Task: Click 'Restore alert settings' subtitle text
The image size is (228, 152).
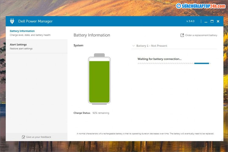Action: (x=21, y=49)
